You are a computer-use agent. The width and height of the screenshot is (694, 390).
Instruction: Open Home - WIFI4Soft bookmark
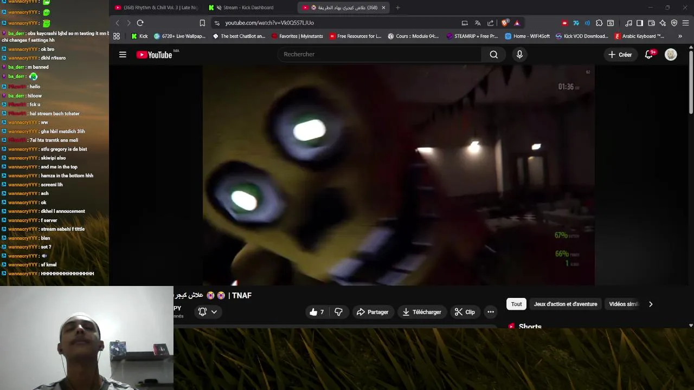pyautogui.click(x=527, y=36)
